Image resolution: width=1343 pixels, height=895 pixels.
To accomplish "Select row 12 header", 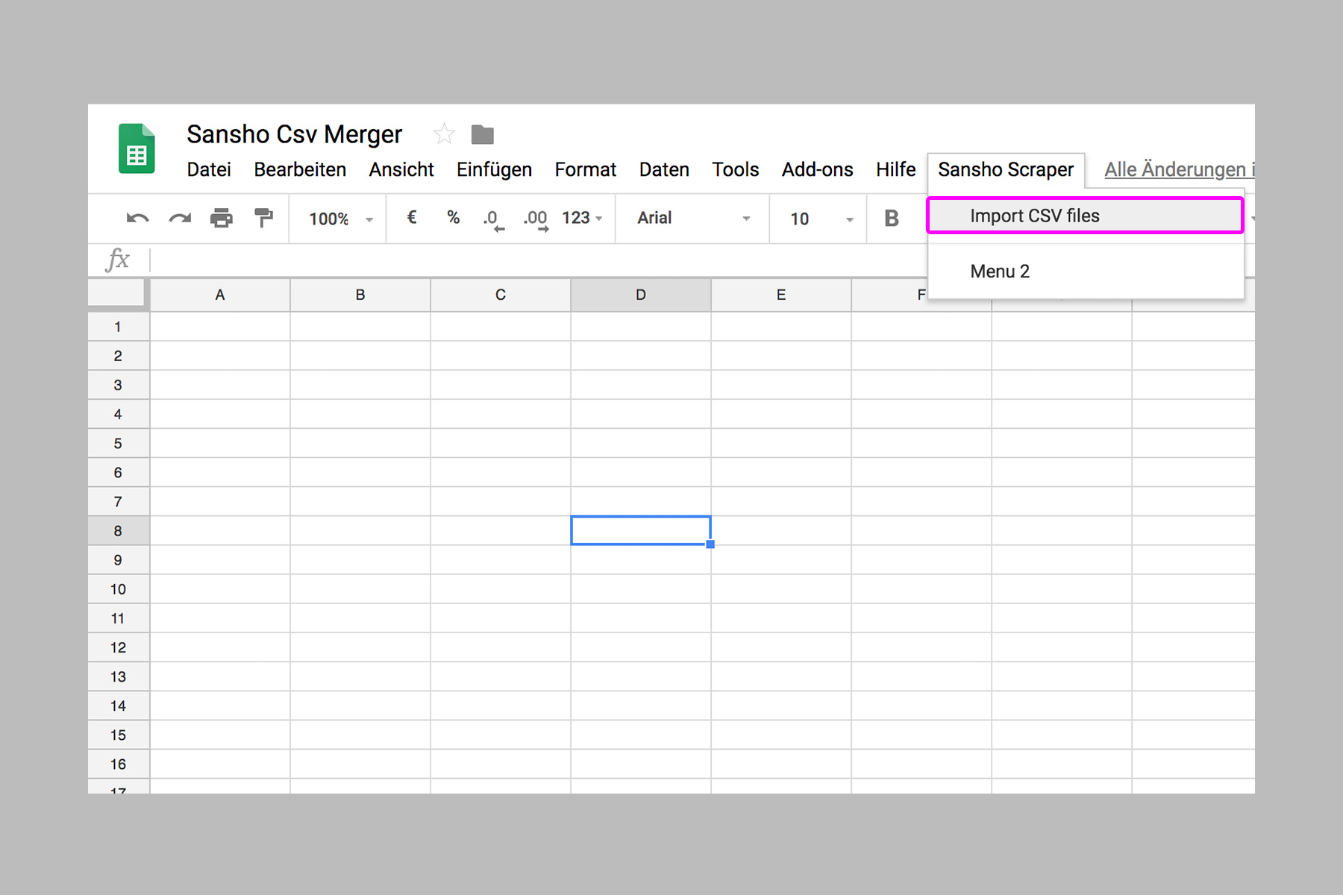I will (118, 647).
